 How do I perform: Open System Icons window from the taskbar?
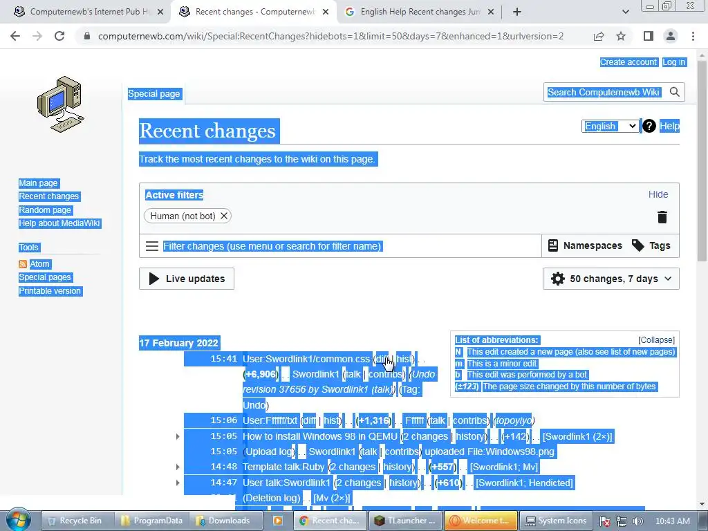click(x=557, y=521)
